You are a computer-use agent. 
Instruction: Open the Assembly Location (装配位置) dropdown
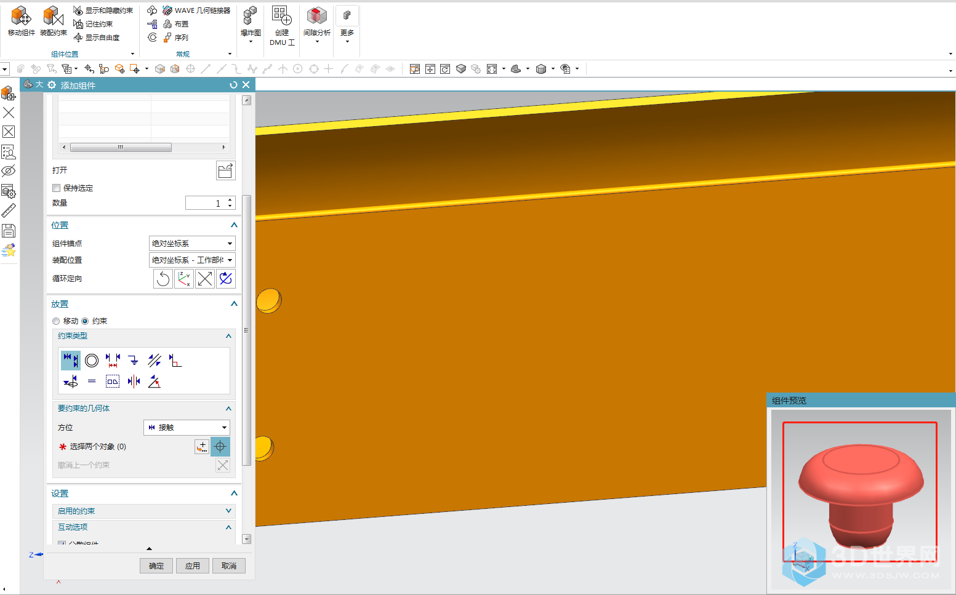point(192,260)
